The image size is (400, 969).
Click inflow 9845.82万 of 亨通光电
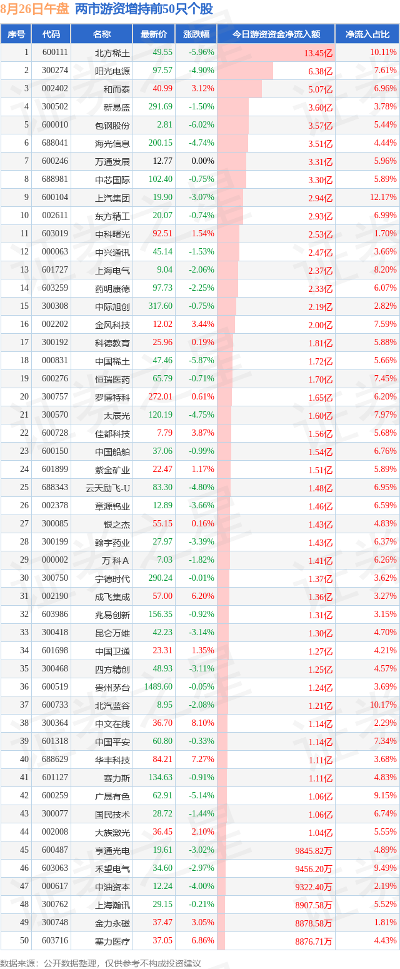coord(315,851)
